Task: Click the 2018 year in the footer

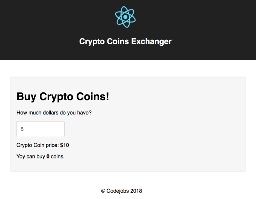Action: (x=136, y=191)
